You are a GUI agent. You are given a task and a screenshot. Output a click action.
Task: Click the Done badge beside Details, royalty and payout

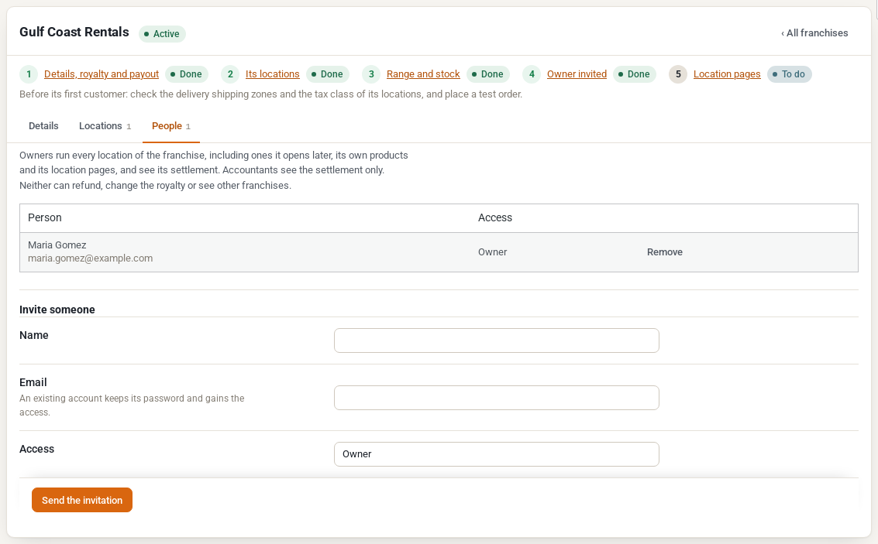tap(187, 74)
